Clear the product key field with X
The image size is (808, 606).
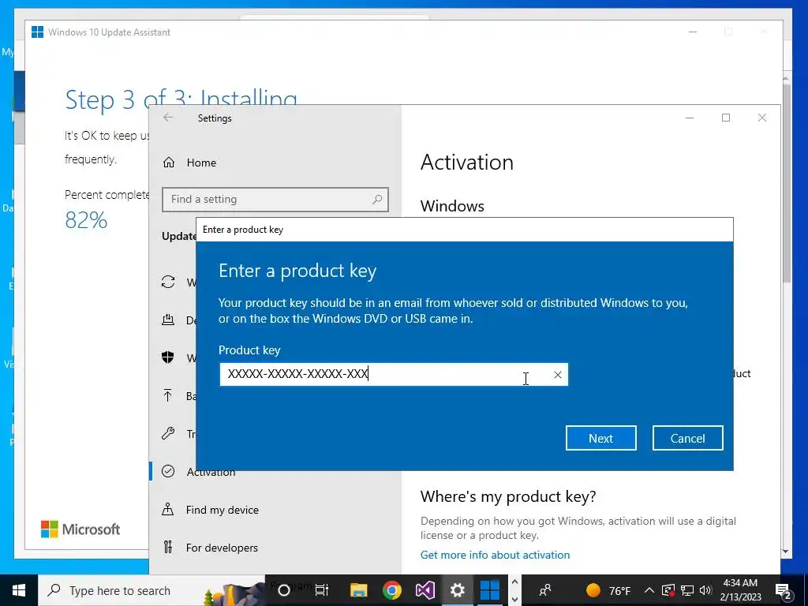click(558, 375)
